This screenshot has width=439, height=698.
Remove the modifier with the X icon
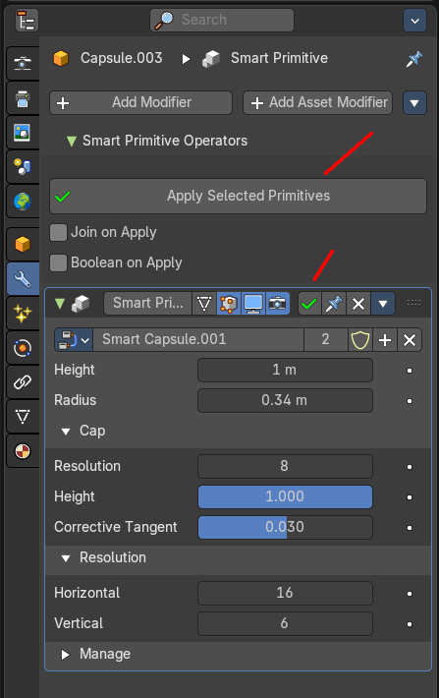tap(358, 304)
